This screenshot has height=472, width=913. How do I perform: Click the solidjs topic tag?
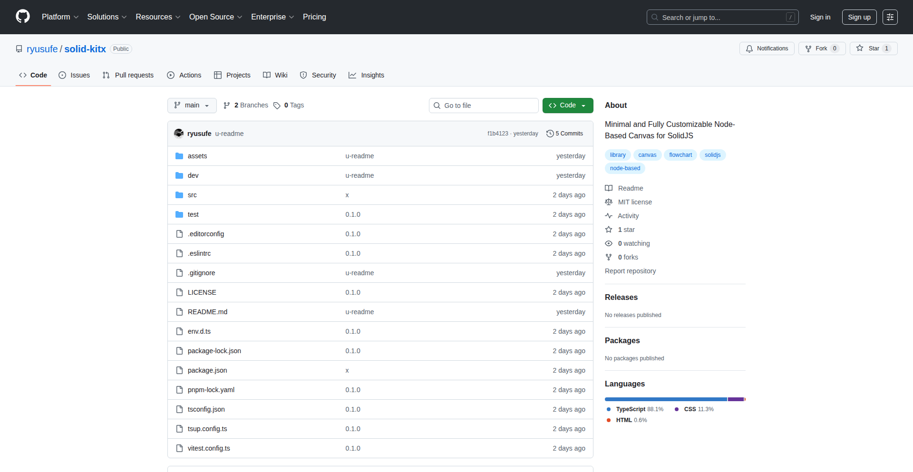tap(712, 154)
